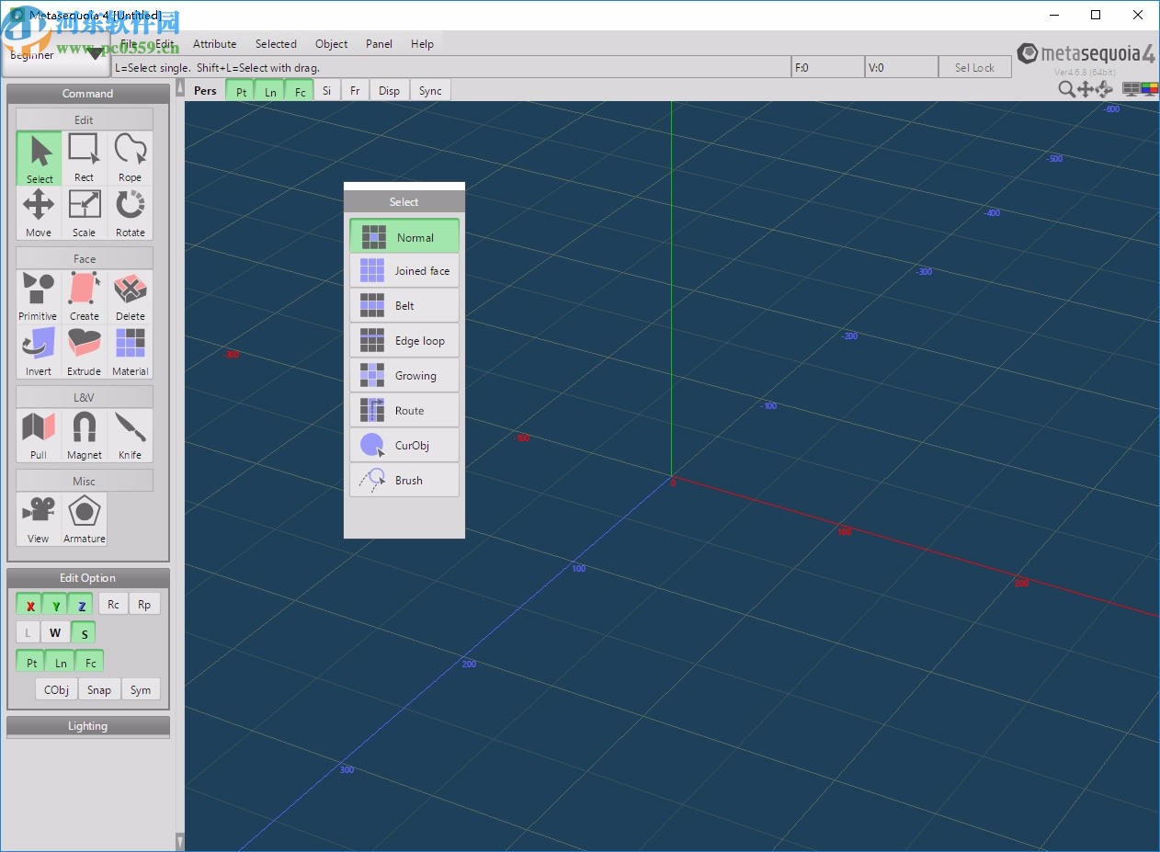The image size is (1160, 852).
Task: Select the Extrude tool
Action: tap(84, 351)
